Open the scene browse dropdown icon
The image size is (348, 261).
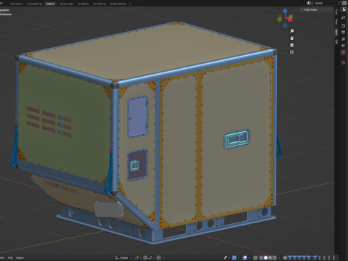pos(310,3)
